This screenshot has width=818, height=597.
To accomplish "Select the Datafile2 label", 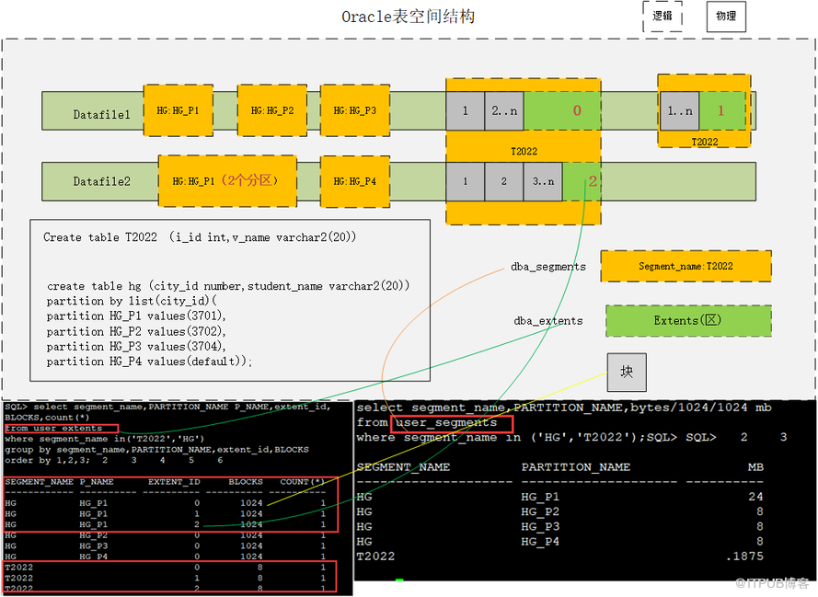I will click(101, 181).
